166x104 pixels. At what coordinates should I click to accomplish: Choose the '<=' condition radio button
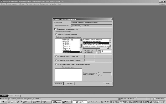click(97, 53)
